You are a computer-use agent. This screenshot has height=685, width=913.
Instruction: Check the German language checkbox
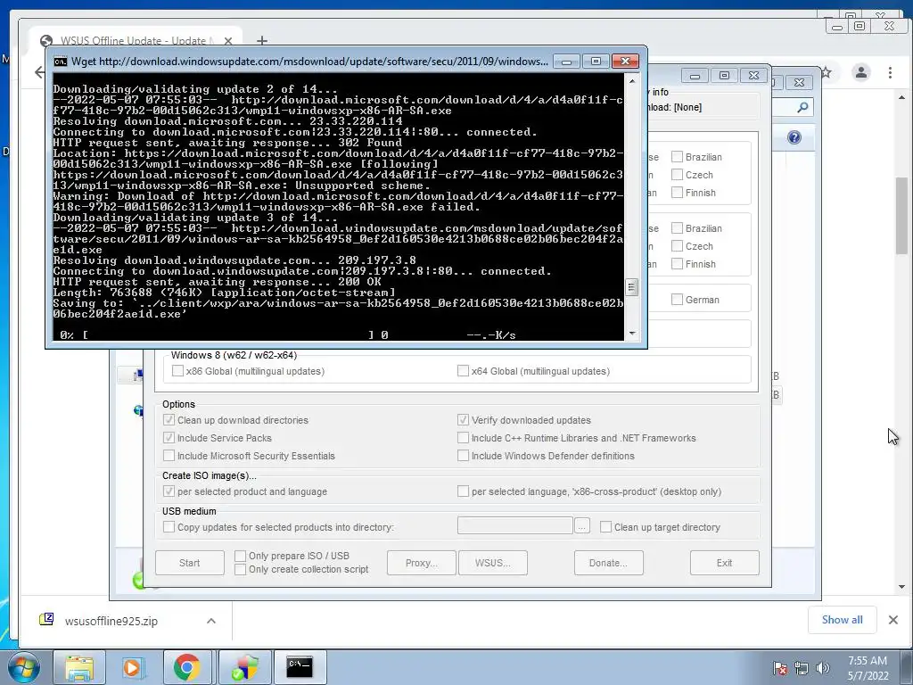(677, 300)
